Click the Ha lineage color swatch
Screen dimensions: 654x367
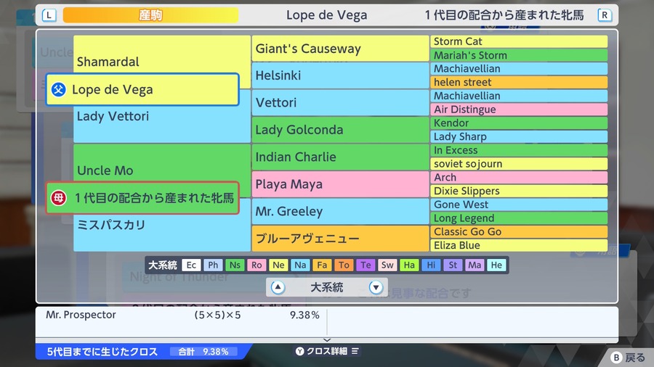tap(409, 265)
